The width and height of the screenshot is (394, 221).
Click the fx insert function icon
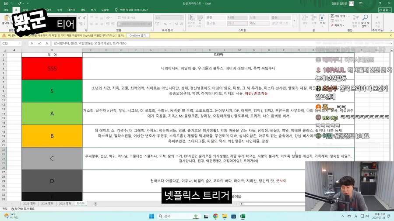point(46,43)
